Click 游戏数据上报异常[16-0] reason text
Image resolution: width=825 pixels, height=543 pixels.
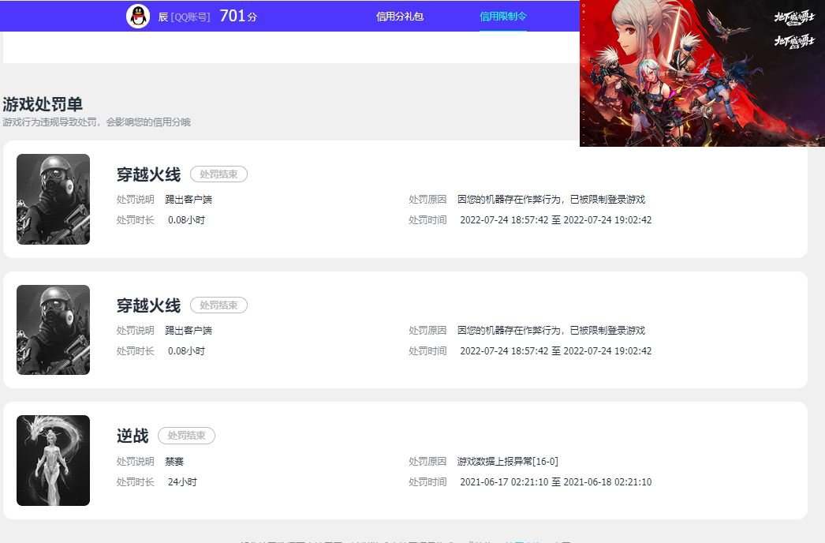coord(508,462)
